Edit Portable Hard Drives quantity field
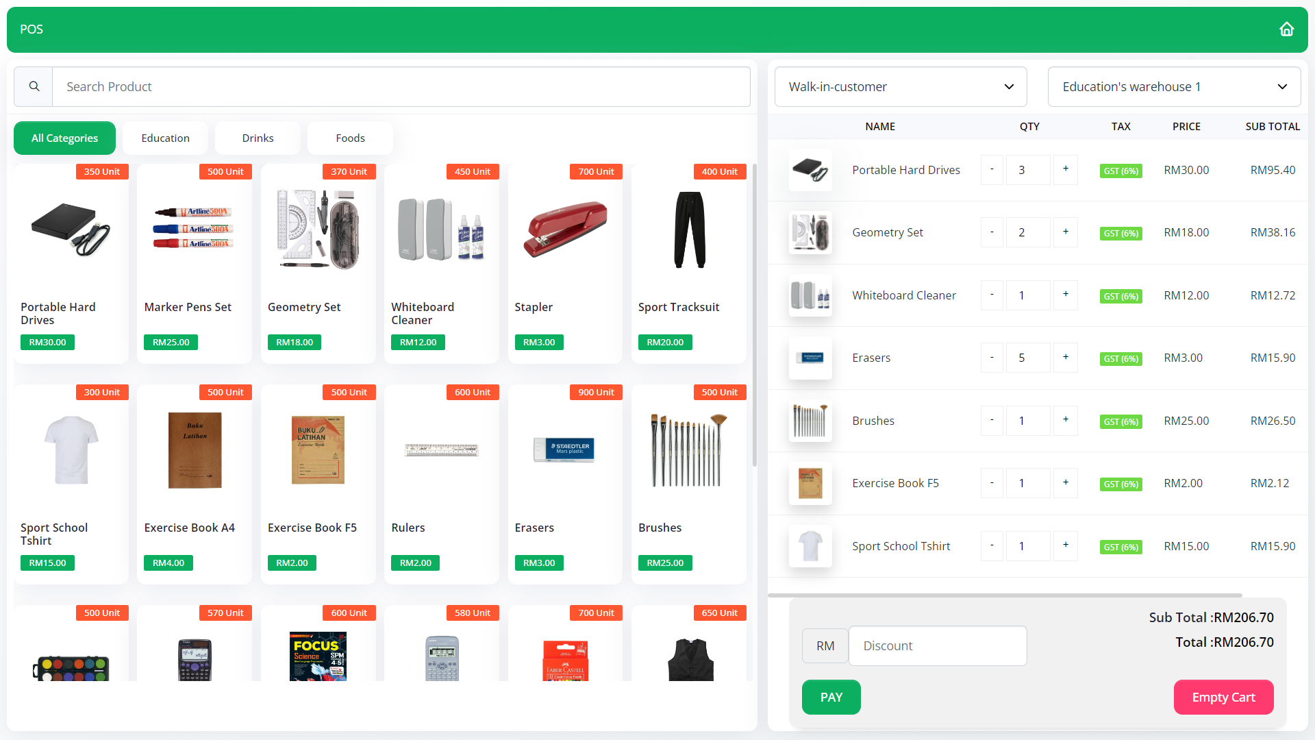 point(1028,169)
